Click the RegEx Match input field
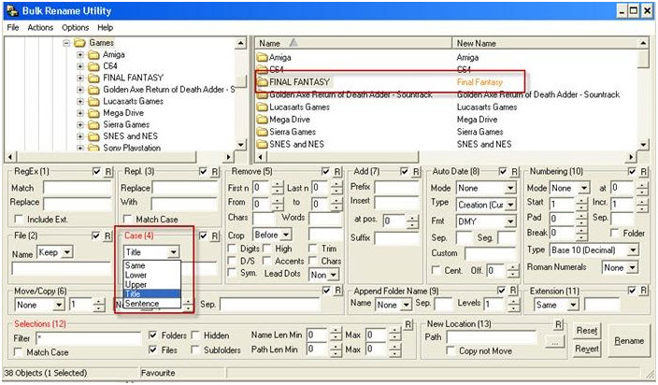Viewport: 658px width, 385px height. pos(78,188)
